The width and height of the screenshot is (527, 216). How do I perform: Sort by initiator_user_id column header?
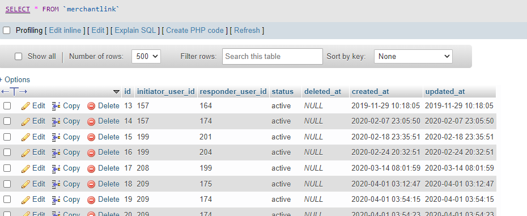(x=165, y=91)
